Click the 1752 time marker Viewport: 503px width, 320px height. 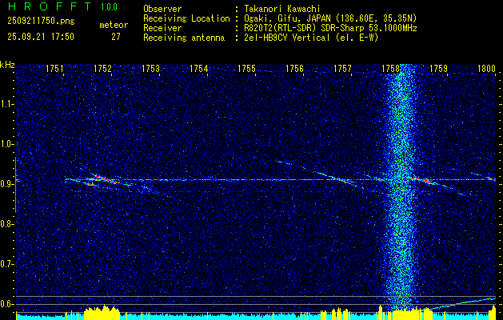pyautogui.click(x=102, y=68)
